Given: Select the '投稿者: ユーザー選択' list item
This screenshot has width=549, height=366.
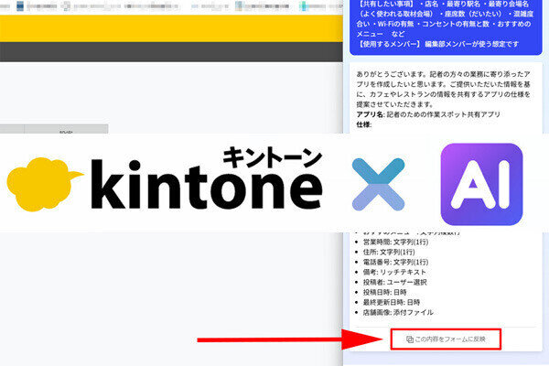Looking at the screenshot, I should 394,283.
